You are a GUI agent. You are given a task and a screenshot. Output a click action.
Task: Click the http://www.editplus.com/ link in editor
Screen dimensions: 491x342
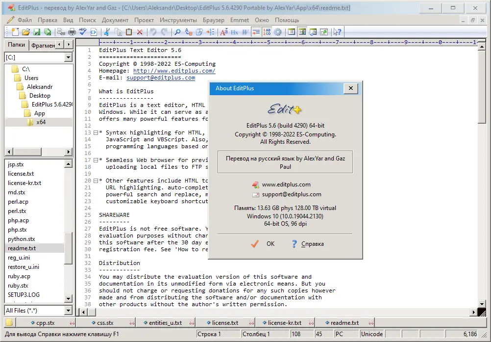point(174,71)
